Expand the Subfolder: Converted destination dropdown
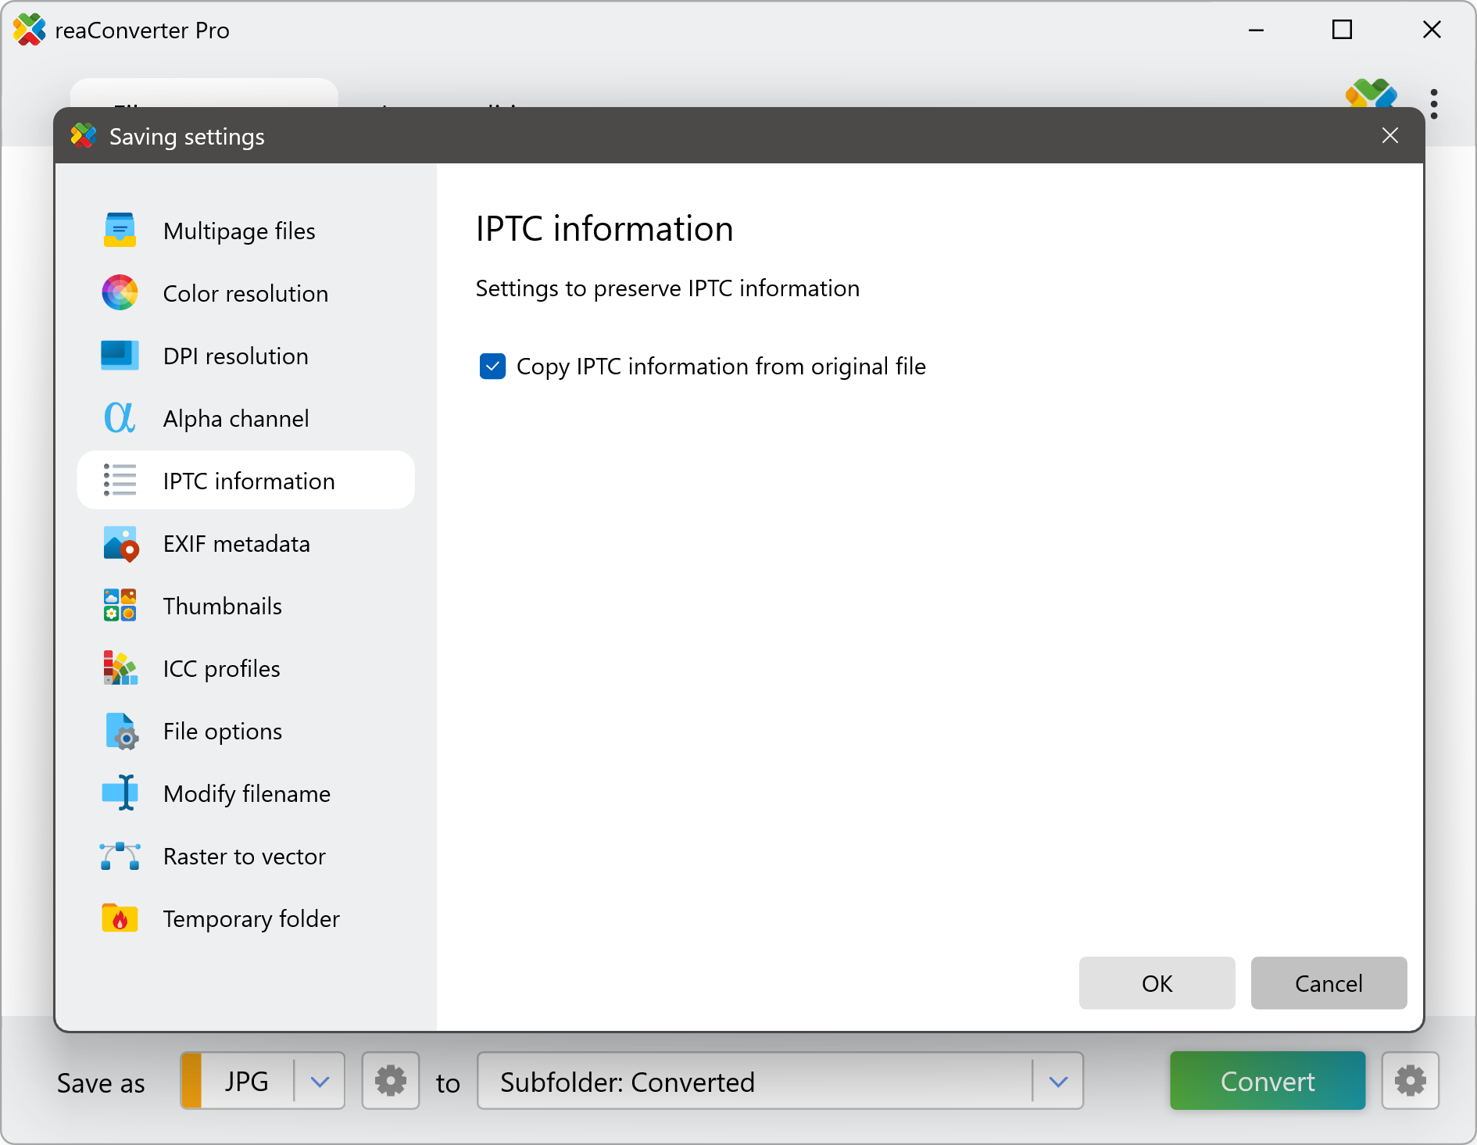The width and height of the screenshot is (1477, 1145). 1058,1082
